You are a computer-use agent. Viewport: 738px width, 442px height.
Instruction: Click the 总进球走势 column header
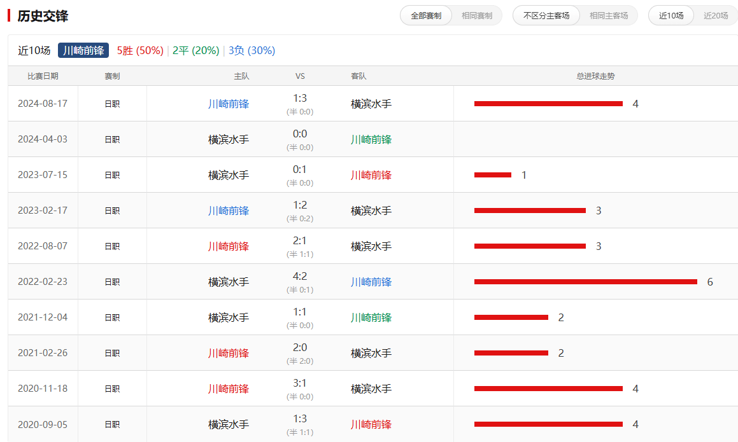595,76
